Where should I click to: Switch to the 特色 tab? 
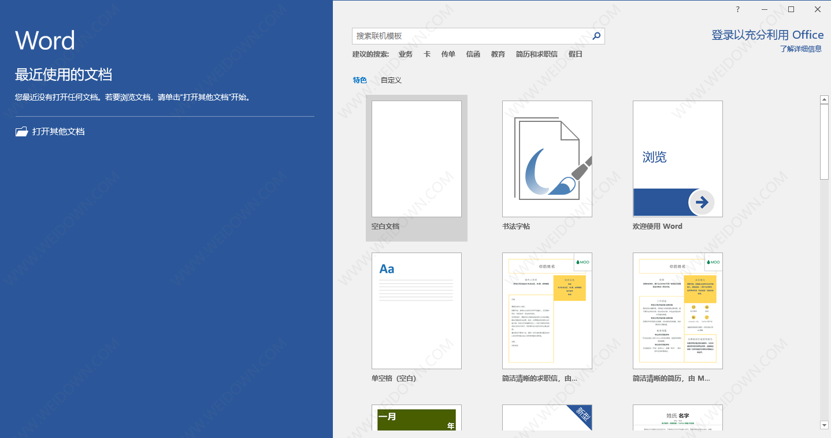tap(360, 80)
